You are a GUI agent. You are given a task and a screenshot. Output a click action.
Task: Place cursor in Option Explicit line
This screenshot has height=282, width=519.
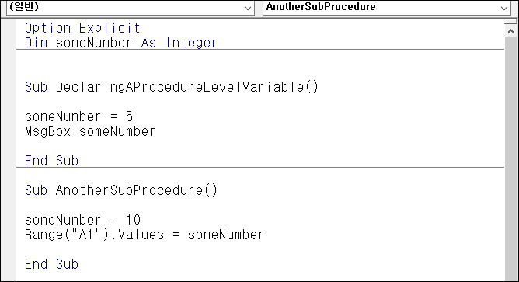click(82, 28)
